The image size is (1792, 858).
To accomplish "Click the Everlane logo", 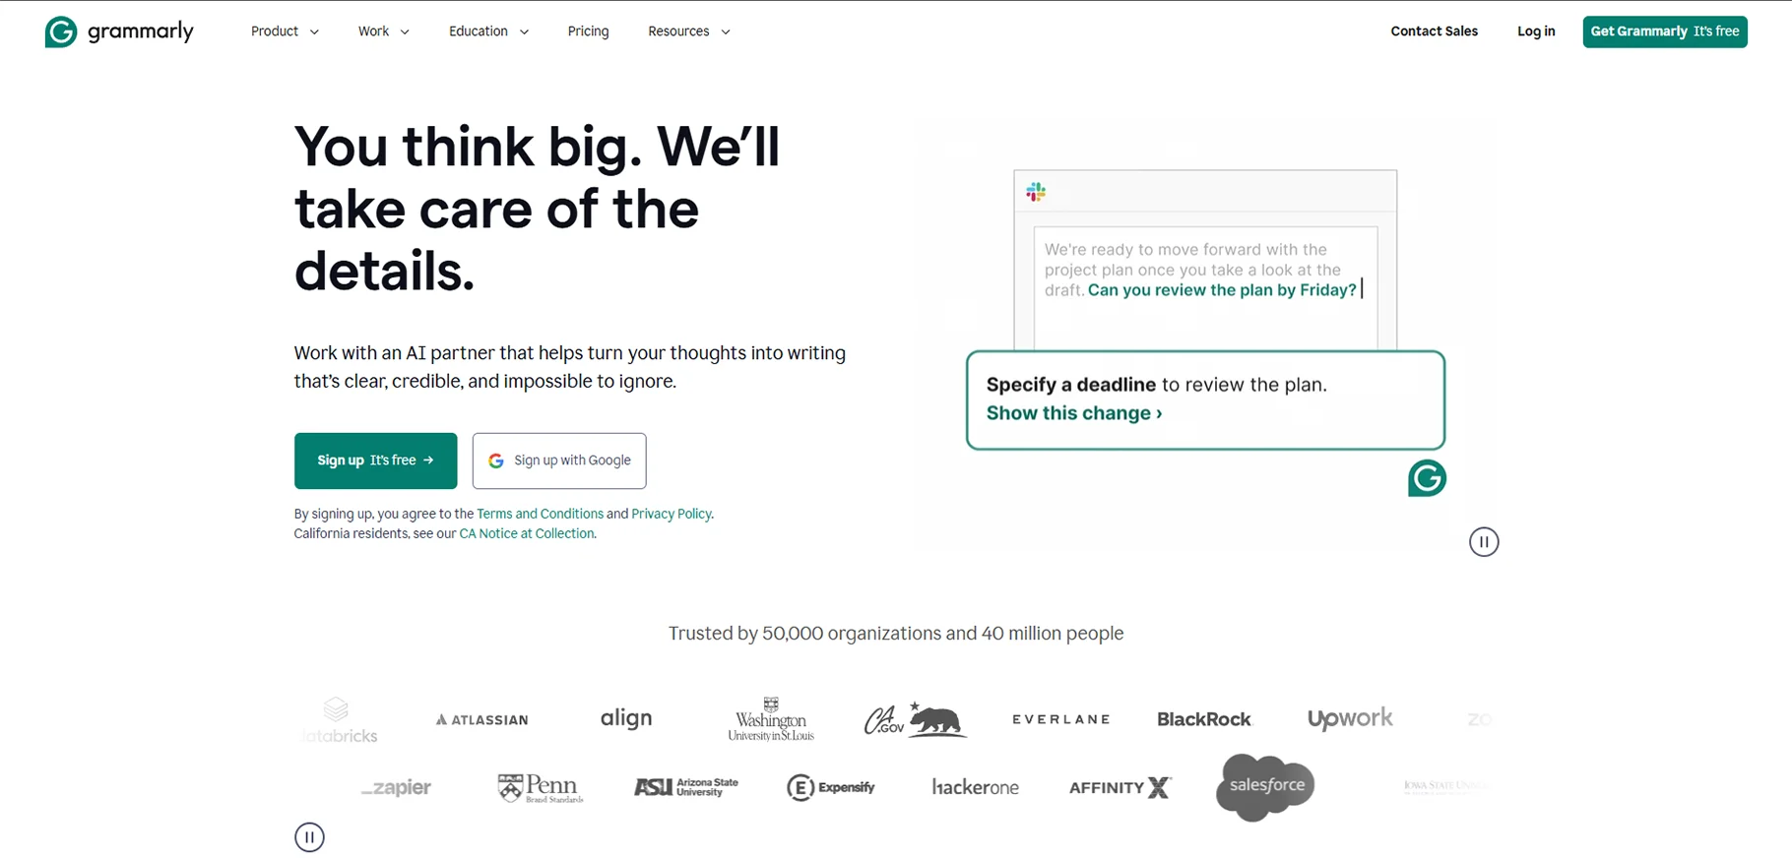I will tap(1060, 719).
